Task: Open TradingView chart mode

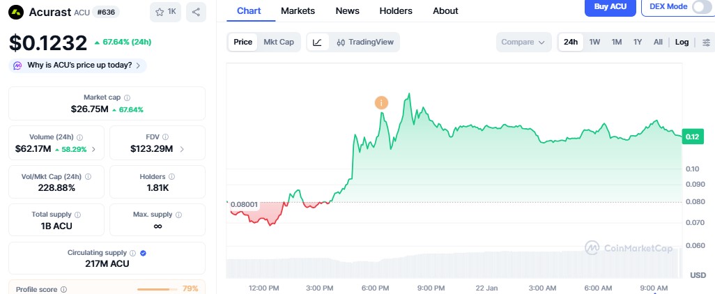Action: tap(364, 42)
